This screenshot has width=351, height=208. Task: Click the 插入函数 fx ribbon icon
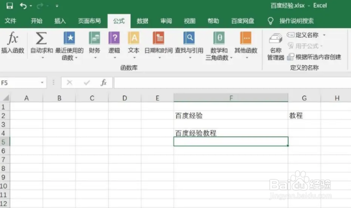12,38
